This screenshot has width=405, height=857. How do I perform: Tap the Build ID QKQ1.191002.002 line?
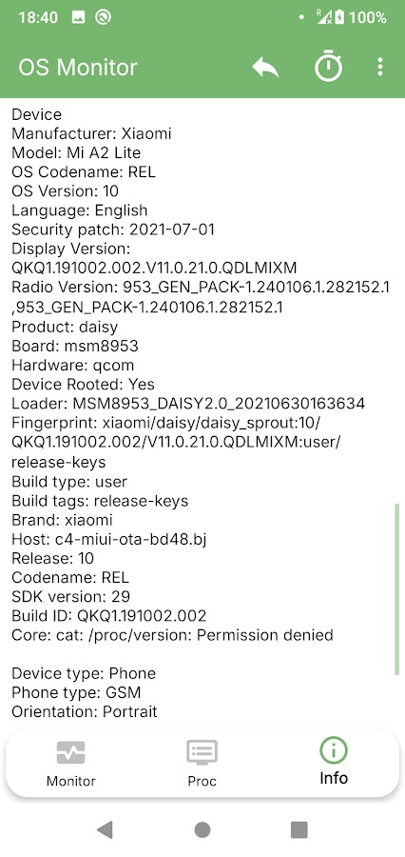click(x=109, y=616)
